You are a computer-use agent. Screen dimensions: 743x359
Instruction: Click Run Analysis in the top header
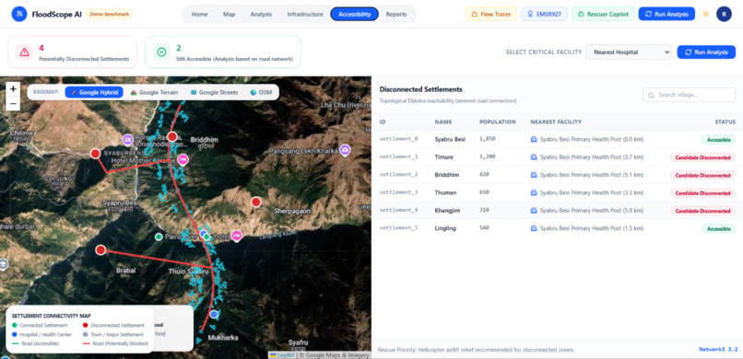[x=666, y=14]
